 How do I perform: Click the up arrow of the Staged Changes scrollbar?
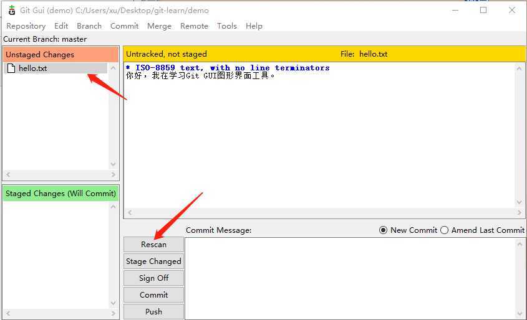[x=114, y=207]
